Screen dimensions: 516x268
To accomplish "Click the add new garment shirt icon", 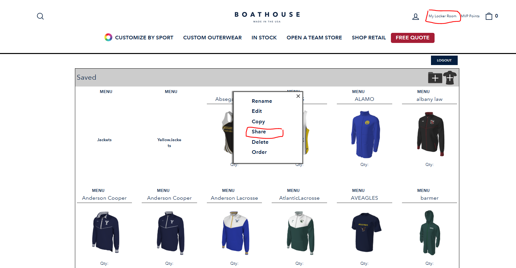I will click(450, 78).
